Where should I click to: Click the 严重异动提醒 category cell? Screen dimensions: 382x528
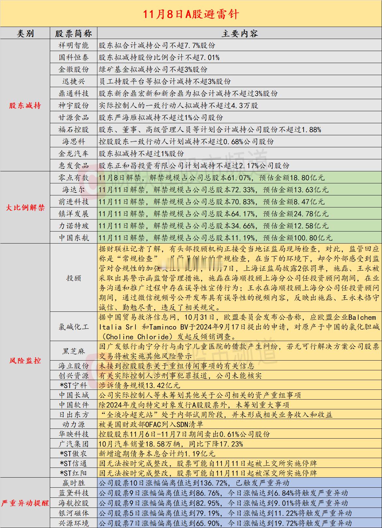click(x=25, y=503)
